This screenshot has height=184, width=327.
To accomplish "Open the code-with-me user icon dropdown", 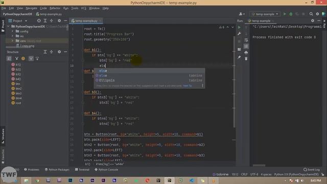I will 242,14.
